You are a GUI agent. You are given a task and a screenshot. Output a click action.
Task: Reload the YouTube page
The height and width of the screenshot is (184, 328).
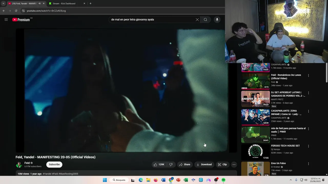click(x=16, y=11)
